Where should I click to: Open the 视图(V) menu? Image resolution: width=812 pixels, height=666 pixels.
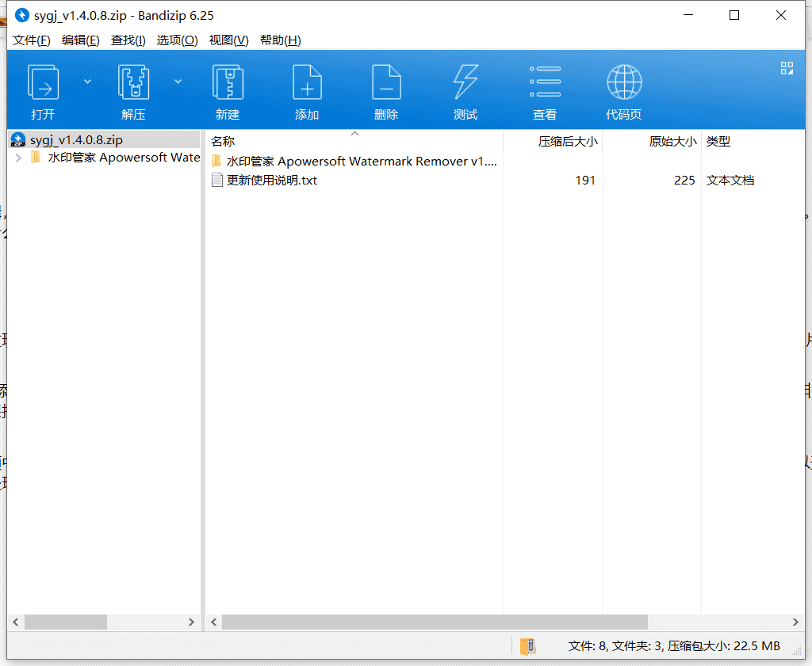pos(229,40)
